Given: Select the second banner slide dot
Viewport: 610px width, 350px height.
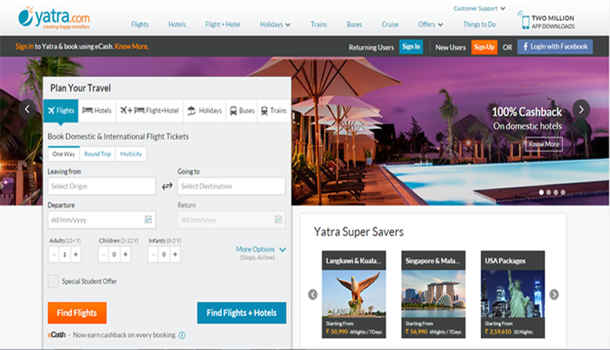Looking at the screenshot, I should click(x=548, y=193).
